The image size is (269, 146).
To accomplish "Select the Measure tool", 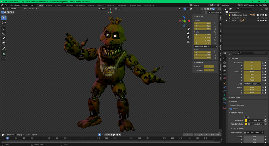I will coord(4,54).
